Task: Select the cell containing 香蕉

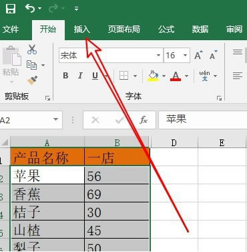Action: click(x=47, y=193)
